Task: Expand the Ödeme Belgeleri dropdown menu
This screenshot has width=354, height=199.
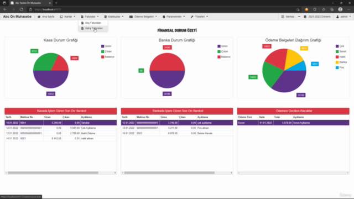Action: (x=143, y=17)
